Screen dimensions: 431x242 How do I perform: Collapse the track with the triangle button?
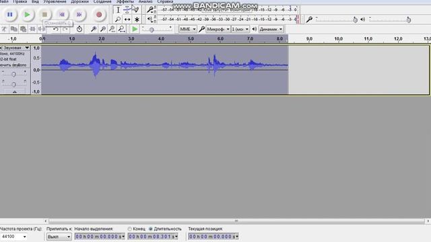pyautogui.click(x=15, y=92)
